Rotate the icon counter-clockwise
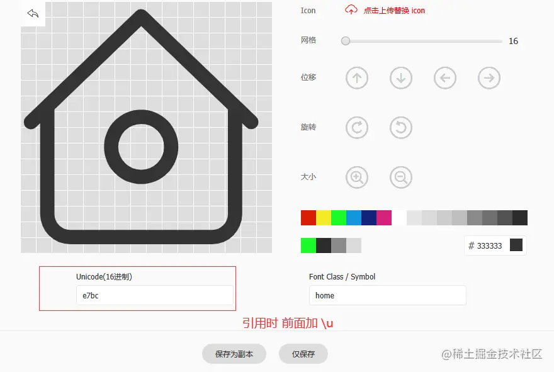The width and height of the screenshot is (554, 372). click(x=401, y=128)
